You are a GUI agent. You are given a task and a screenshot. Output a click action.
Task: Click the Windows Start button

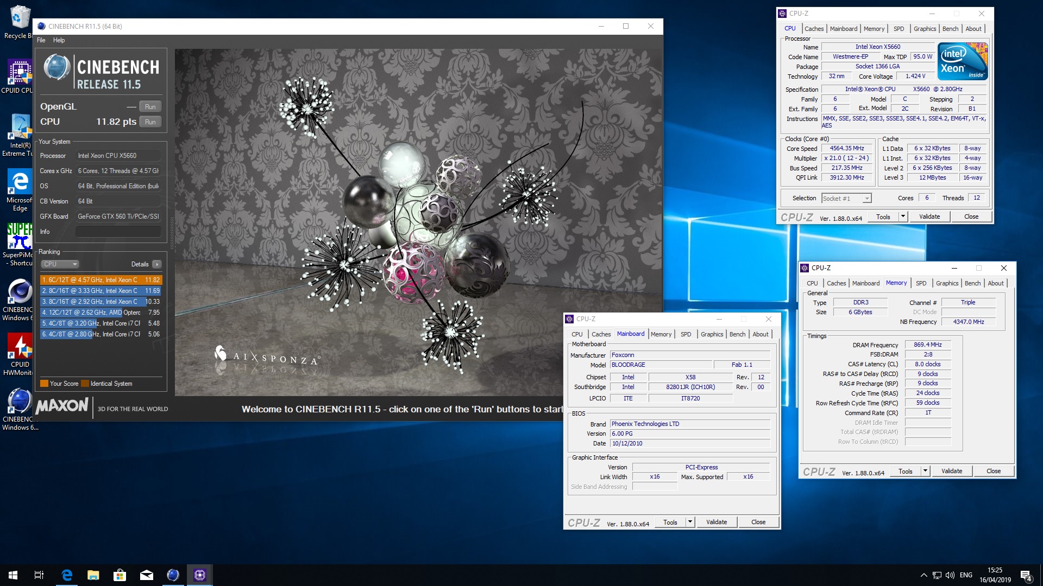[x=13, y=575]
